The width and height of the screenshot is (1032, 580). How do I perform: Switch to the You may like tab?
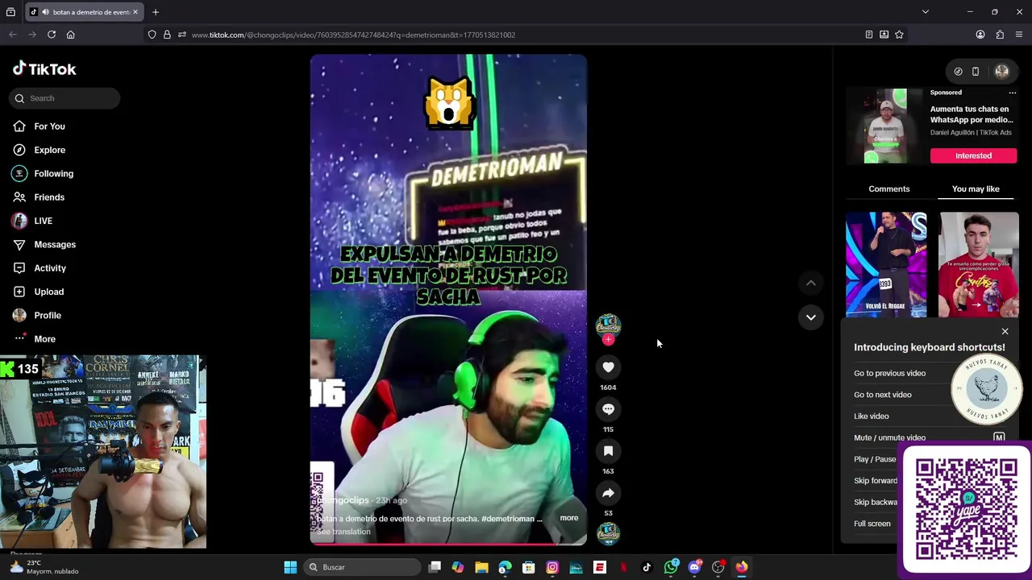(976, 188)
